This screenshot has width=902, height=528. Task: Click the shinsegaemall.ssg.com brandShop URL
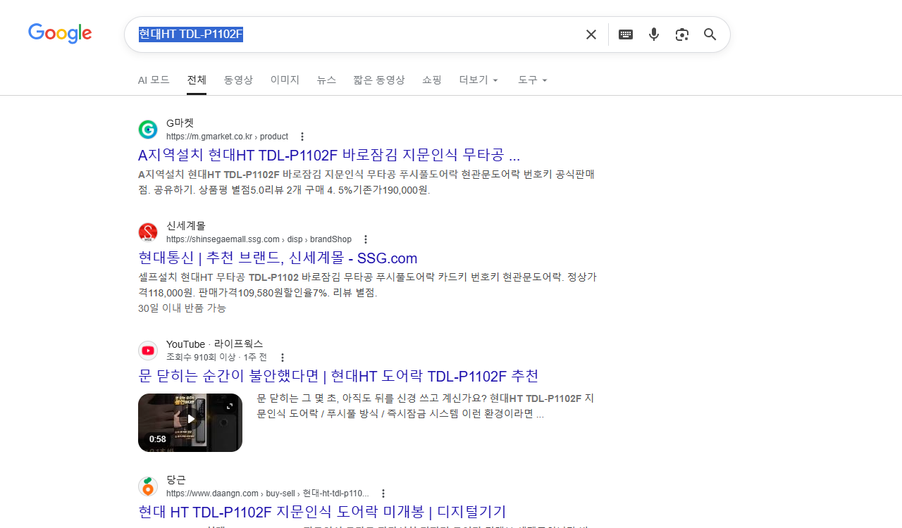[259, 239]
